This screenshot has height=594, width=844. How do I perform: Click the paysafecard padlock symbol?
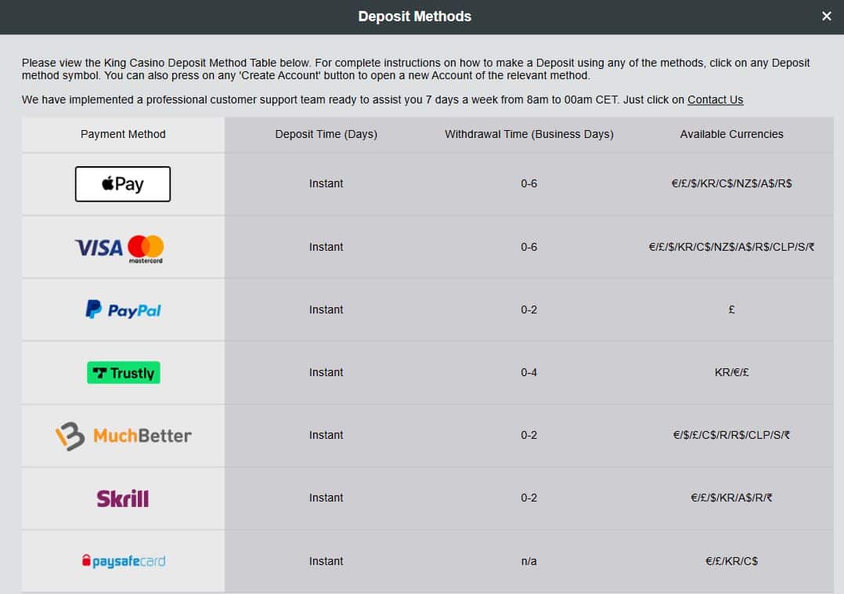click(86, 560)
